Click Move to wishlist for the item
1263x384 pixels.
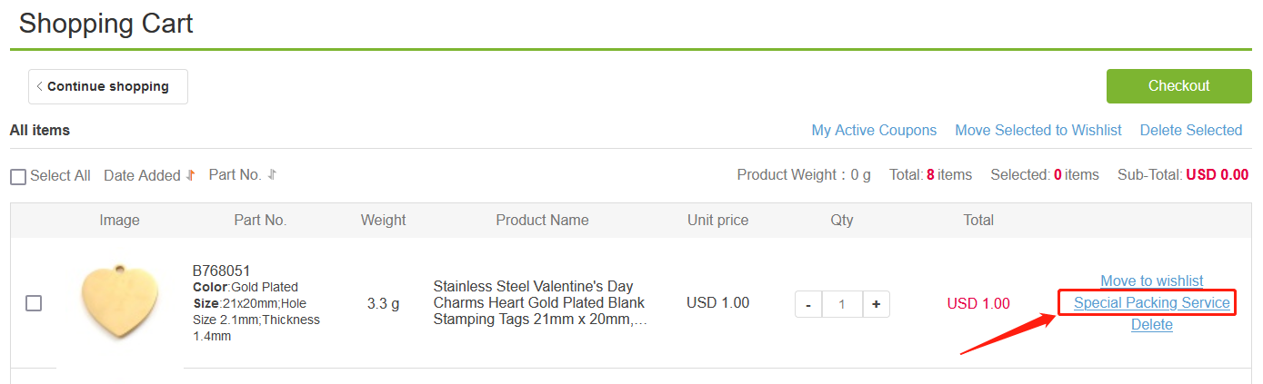(1152, 281)
